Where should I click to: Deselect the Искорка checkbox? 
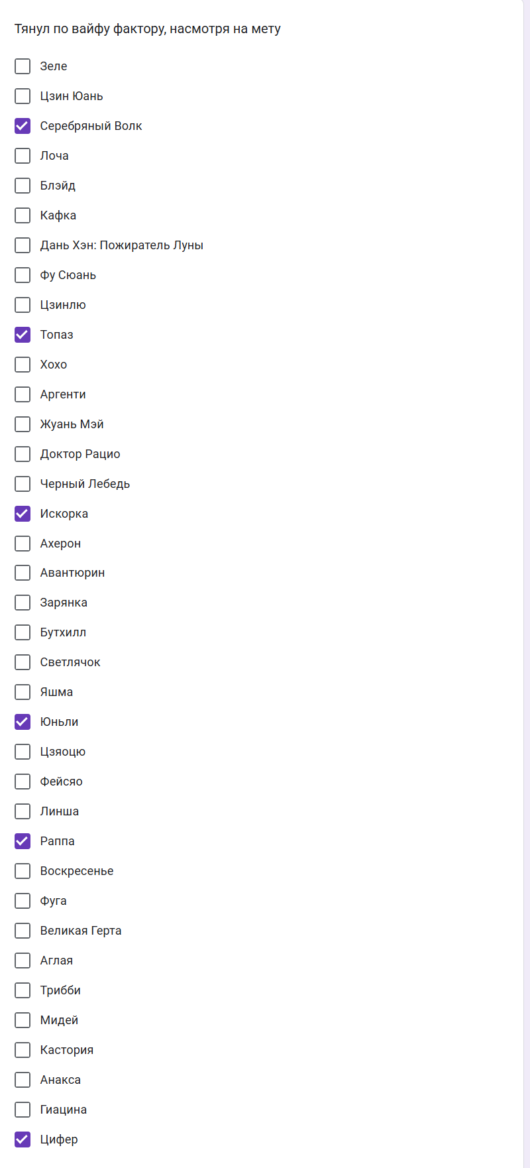point(23,514)
